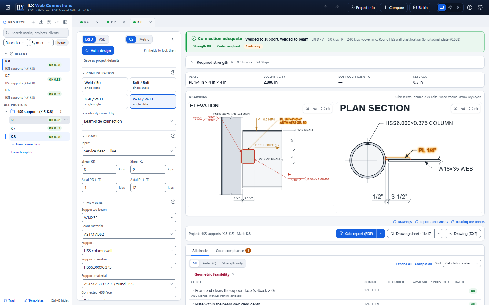Image resolution: width=489 pixels, height=305 pixels.
Task: Add a new project with plus icon
Action: [33, 22]
